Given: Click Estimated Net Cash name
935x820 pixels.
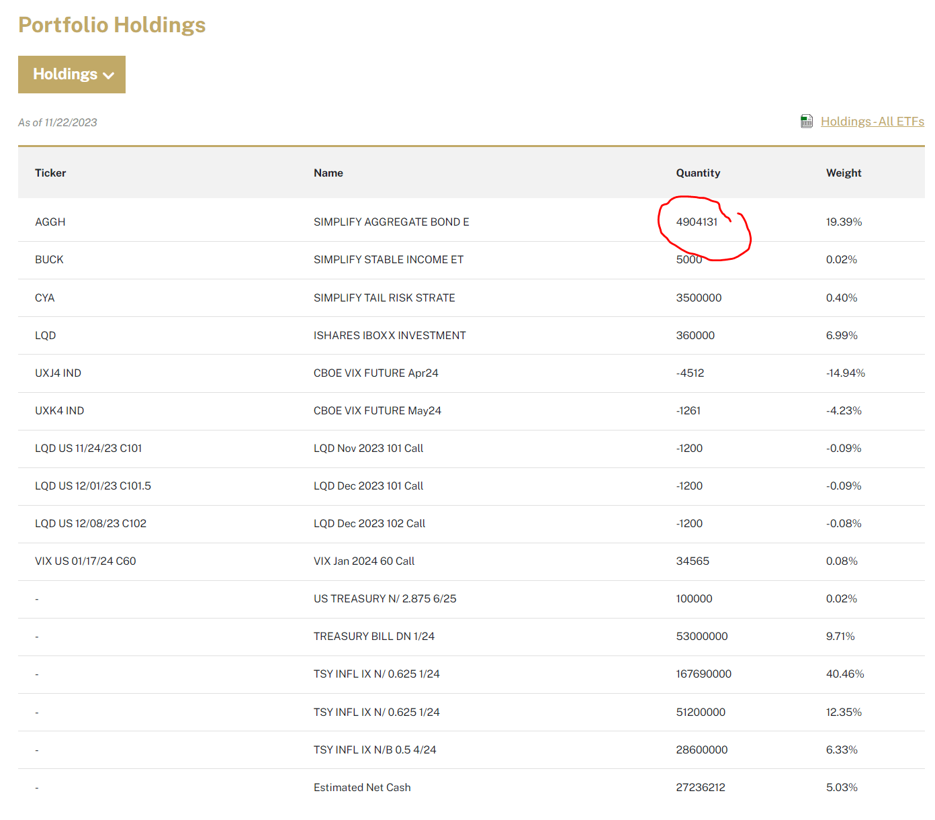Looking at the screenshot, I should tap(362, 787).
